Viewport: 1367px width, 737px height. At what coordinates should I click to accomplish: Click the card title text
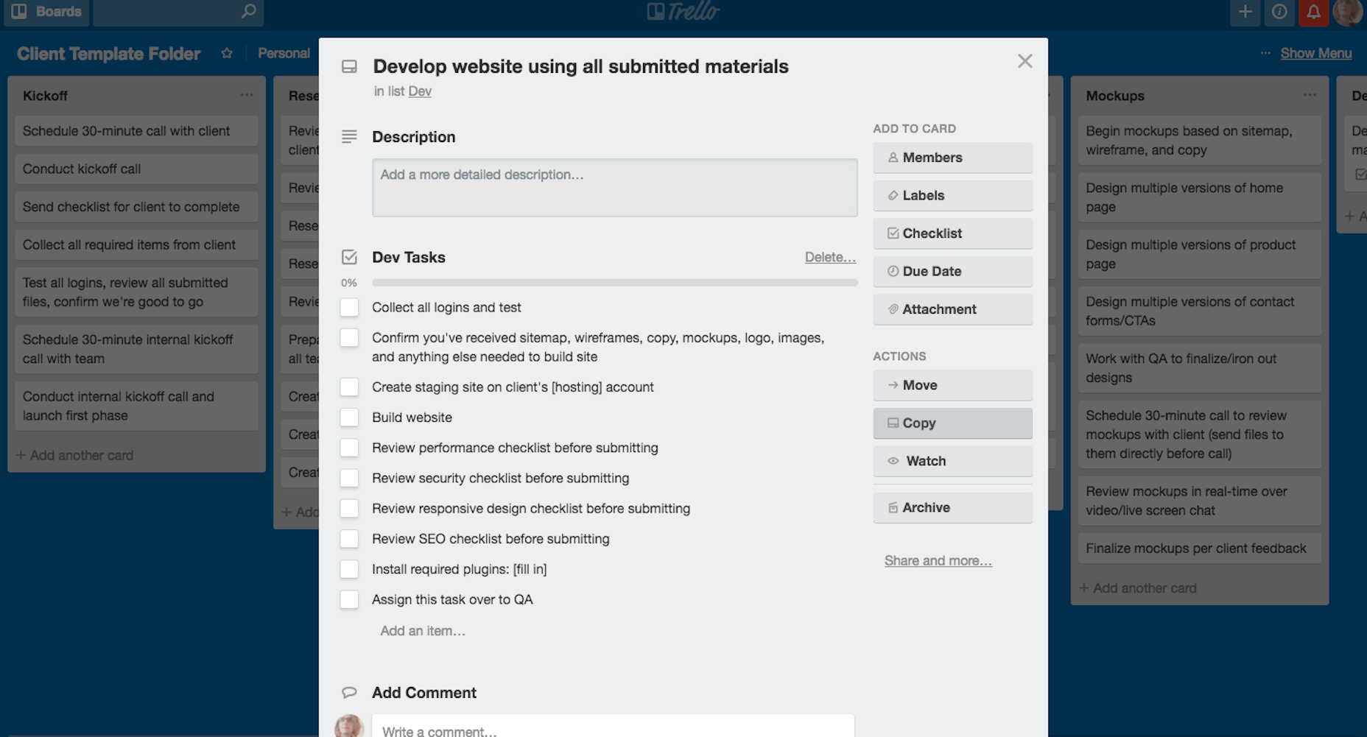(580, 67)
